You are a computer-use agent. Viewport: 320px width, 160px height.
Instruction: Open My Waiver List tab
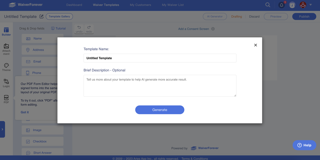click(x=173, y=5)
